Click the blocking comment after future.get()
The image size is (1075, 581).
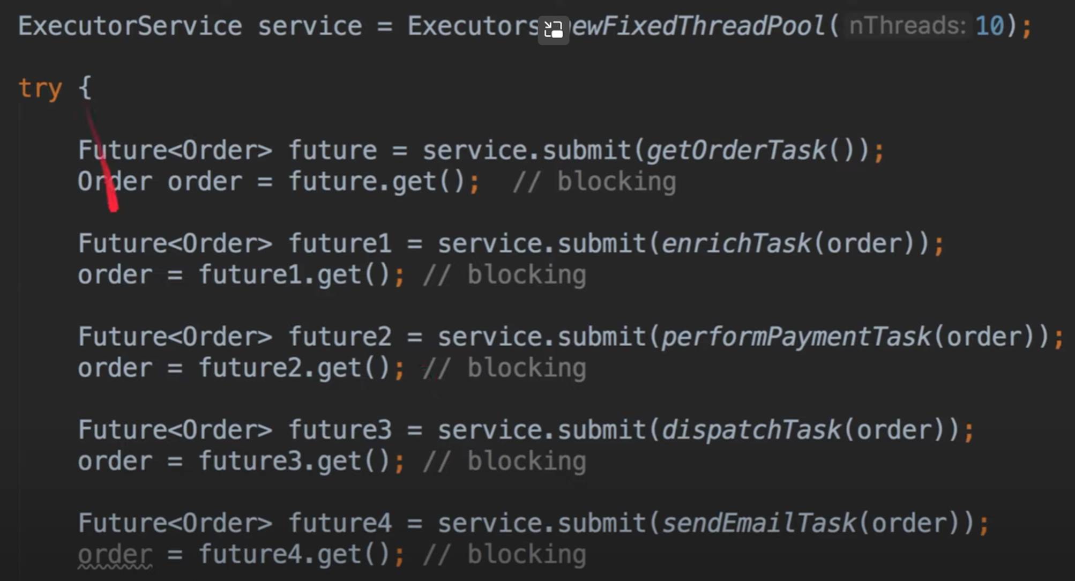[594, 182]
